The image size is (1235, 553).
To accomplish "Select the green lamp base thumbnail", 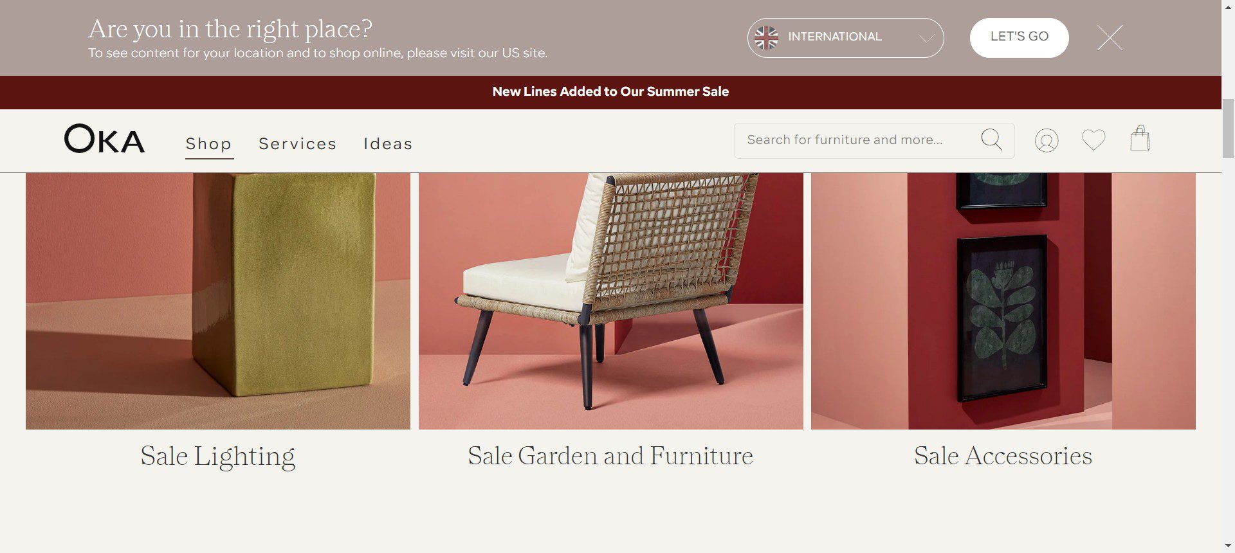I will 218,300.
